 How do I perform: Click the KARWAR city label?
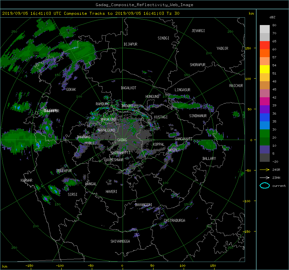26,180
